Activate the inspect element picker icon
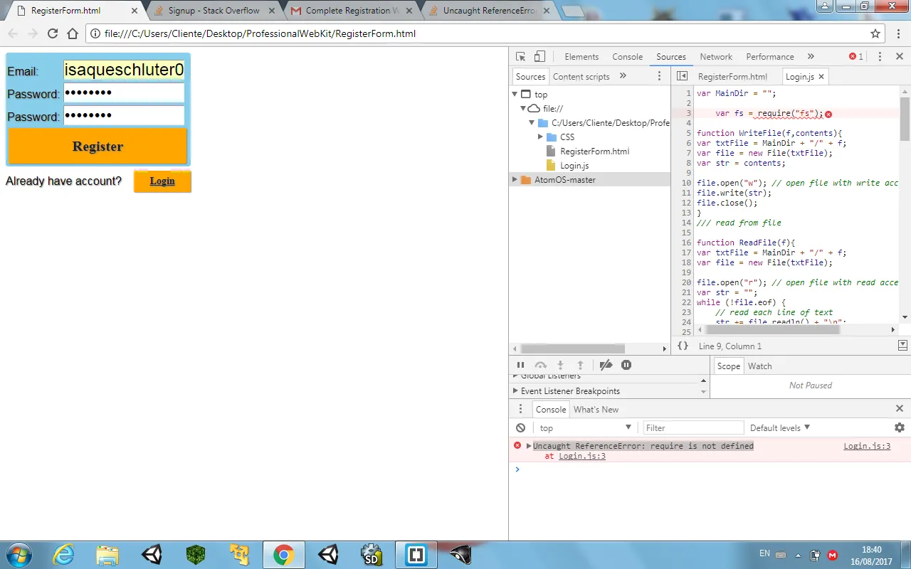Viewport: 911px width, 569px height. (x=521, y=57)
